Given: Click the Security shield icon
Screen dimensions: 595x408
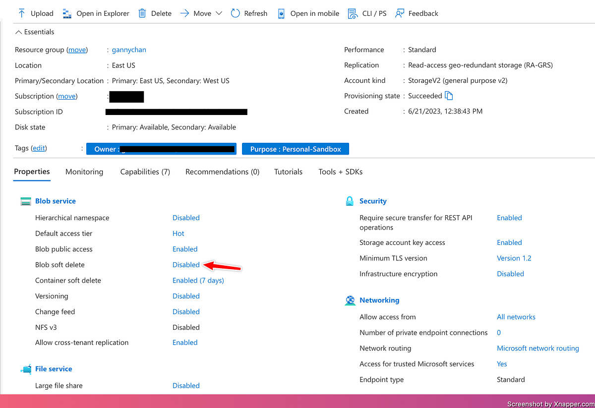Looking at the screenshot, I should (x=350, y=201).
